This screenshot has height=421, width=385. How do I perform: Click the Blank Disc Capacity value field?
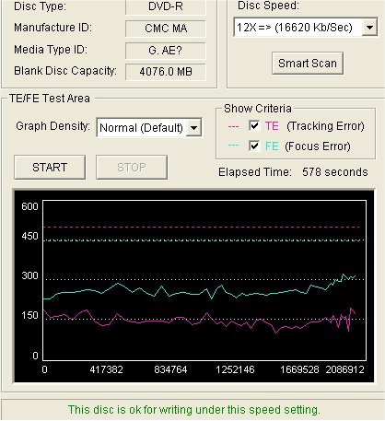166,72
